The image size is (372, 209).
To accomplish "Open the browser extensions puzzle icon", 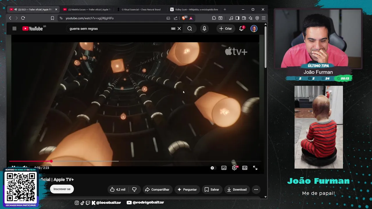I will coord(214,18).
